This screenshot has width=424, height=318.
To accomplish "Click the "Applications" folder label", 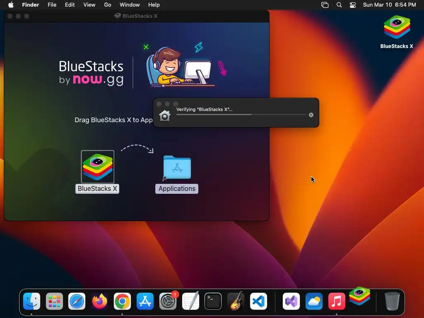I will point(177,188).
